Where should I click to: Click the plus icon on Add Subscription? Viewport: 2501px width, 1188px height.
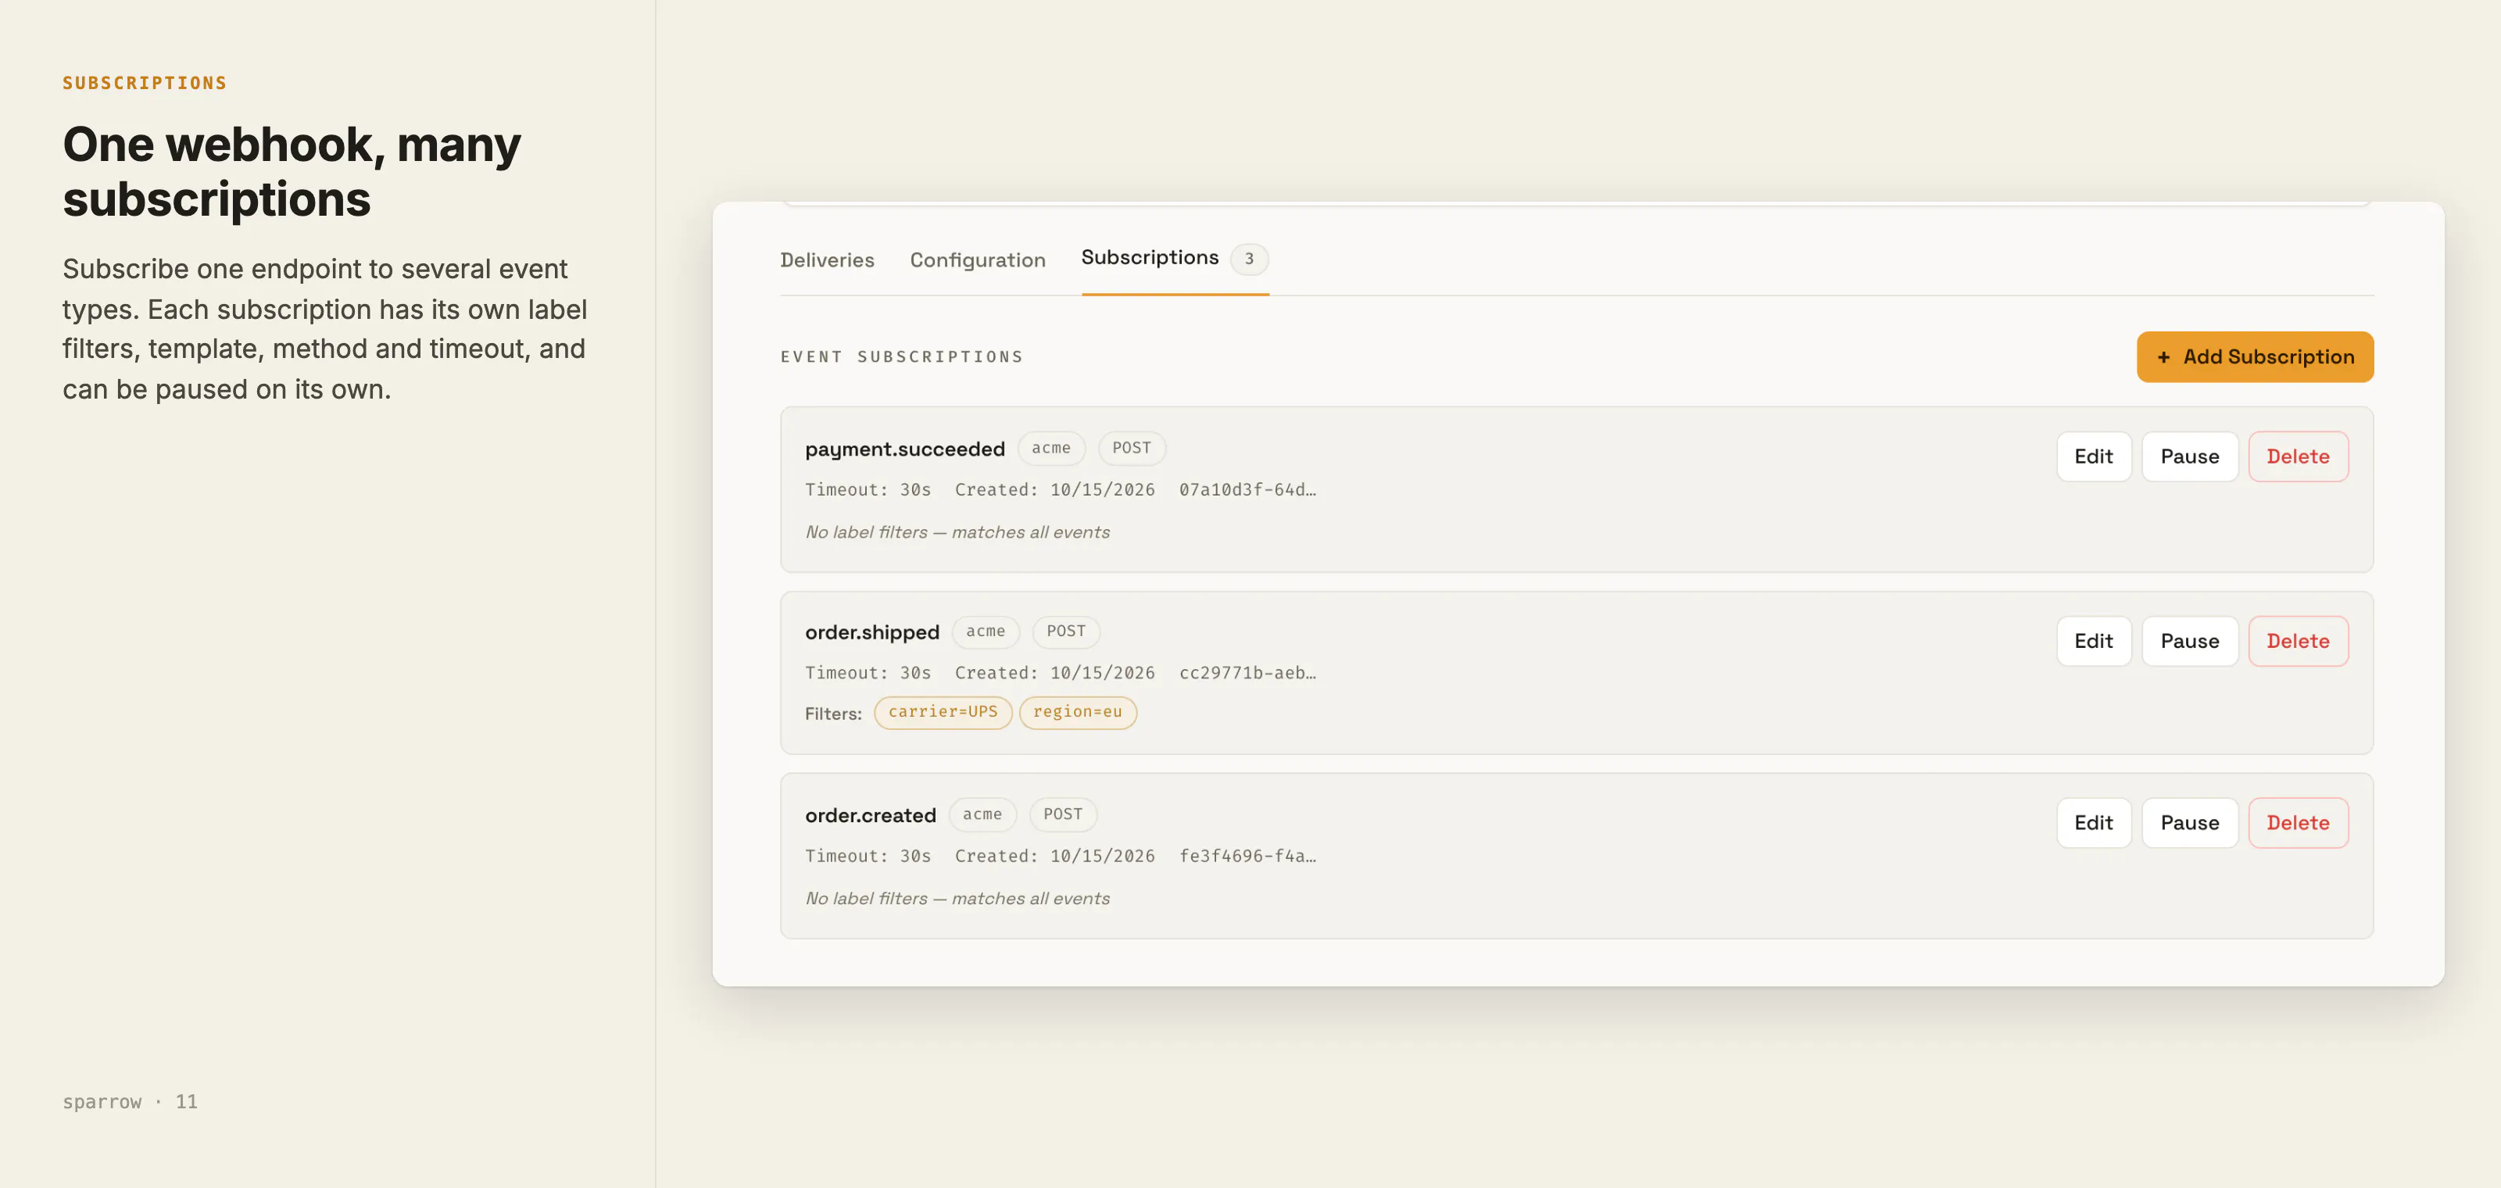click(x=2163, y=357)
